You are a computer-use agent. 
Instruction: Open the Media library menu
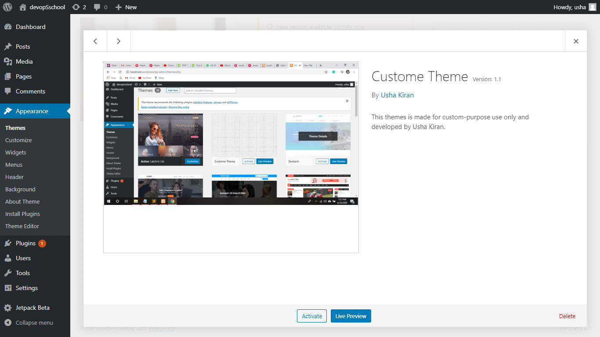(24, 61)
